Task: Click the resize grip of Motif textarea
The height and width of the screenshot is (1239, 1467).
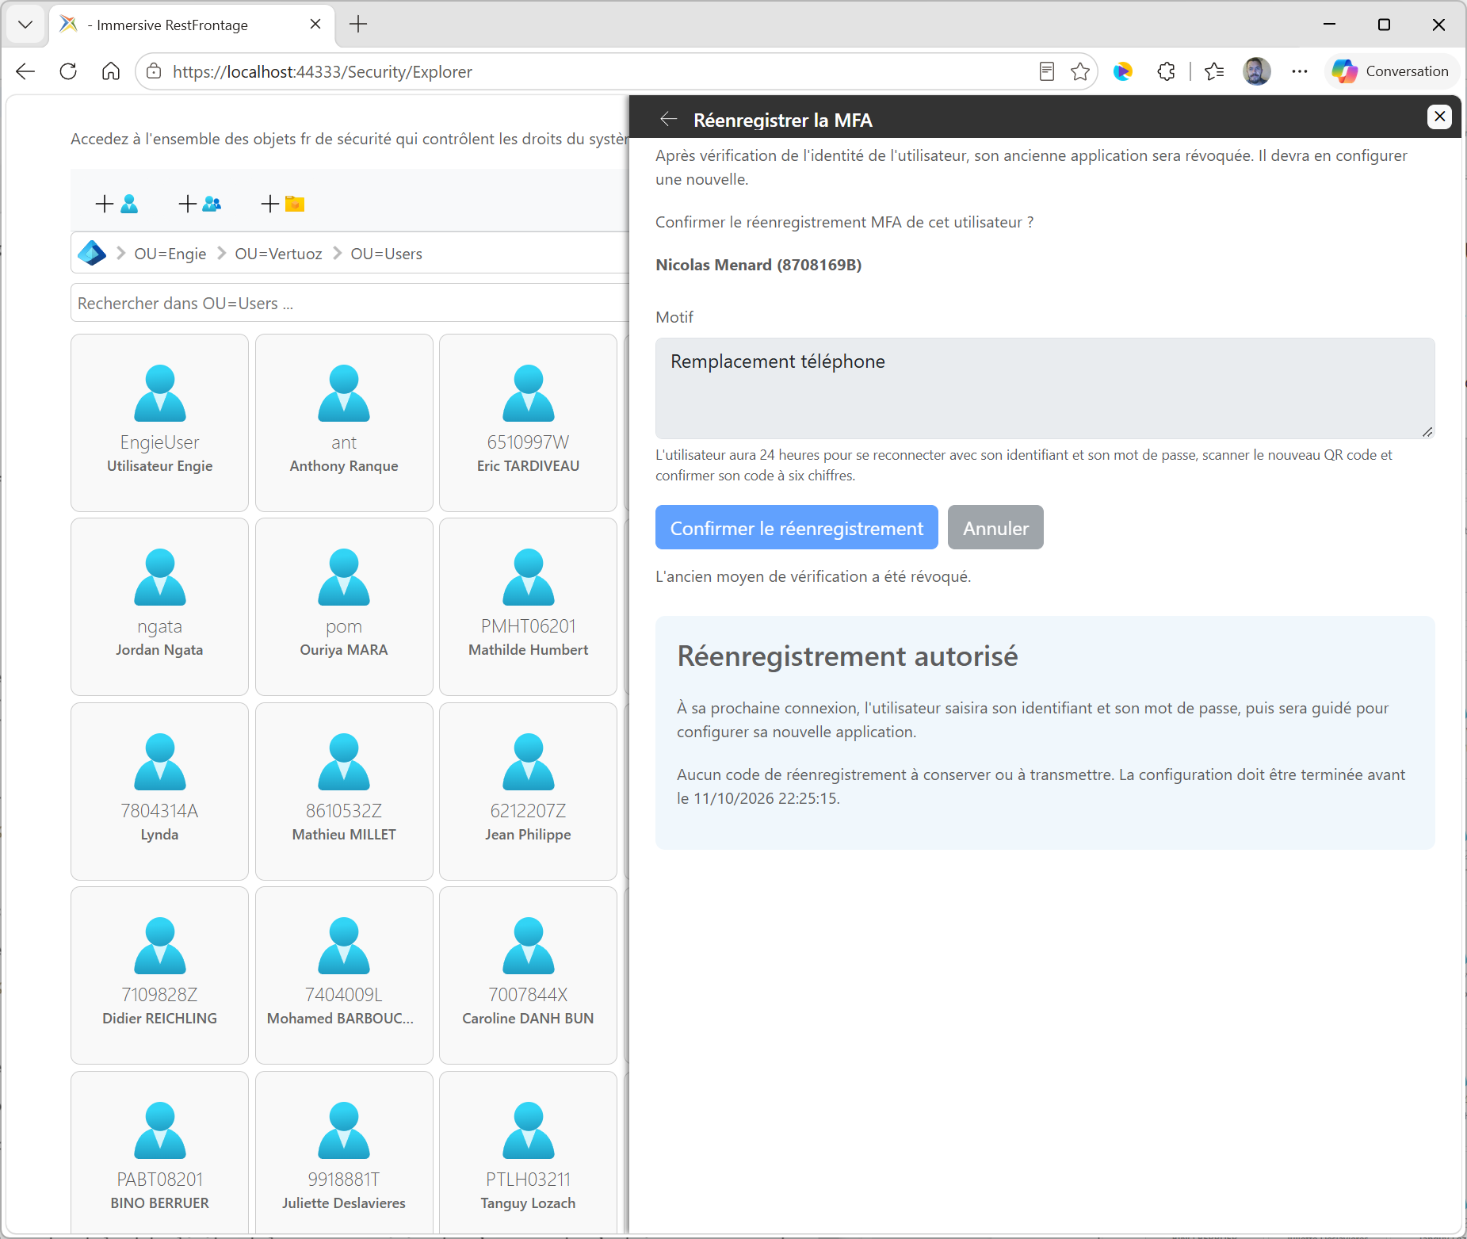Action: pos(1427,432)
